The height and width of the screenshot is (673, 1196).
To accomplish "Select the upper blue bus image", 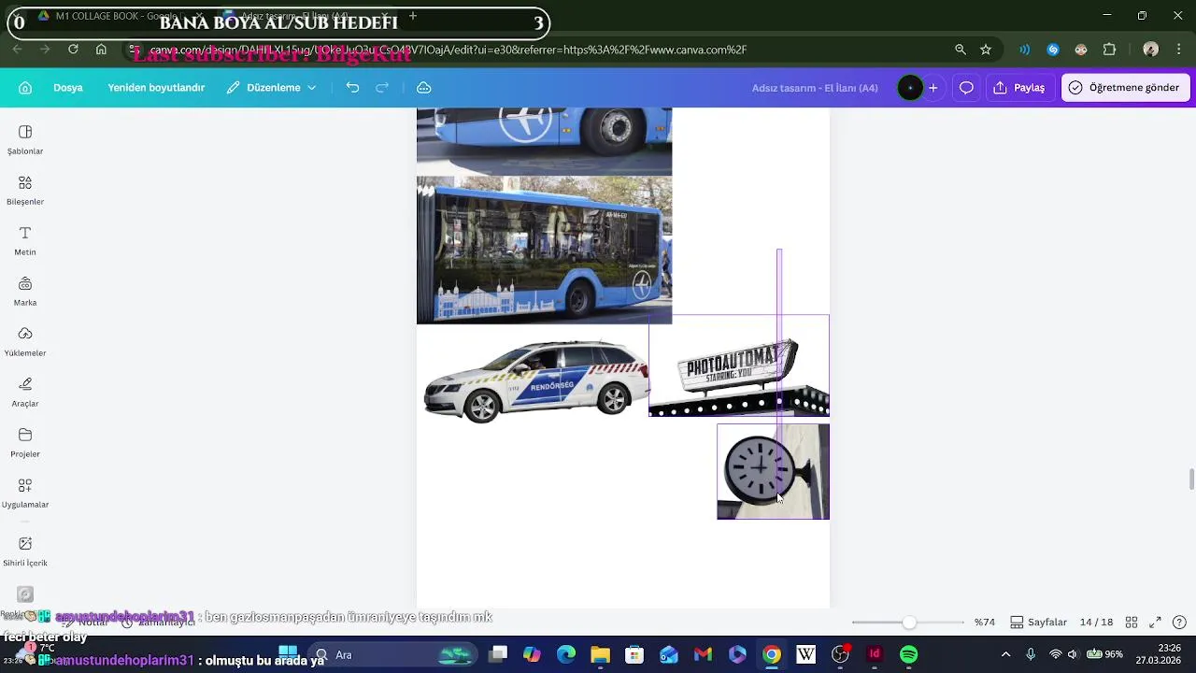I will (544, 140).
